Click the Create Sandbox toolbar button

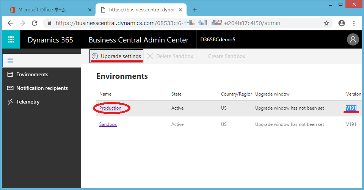tap(222, 56)
